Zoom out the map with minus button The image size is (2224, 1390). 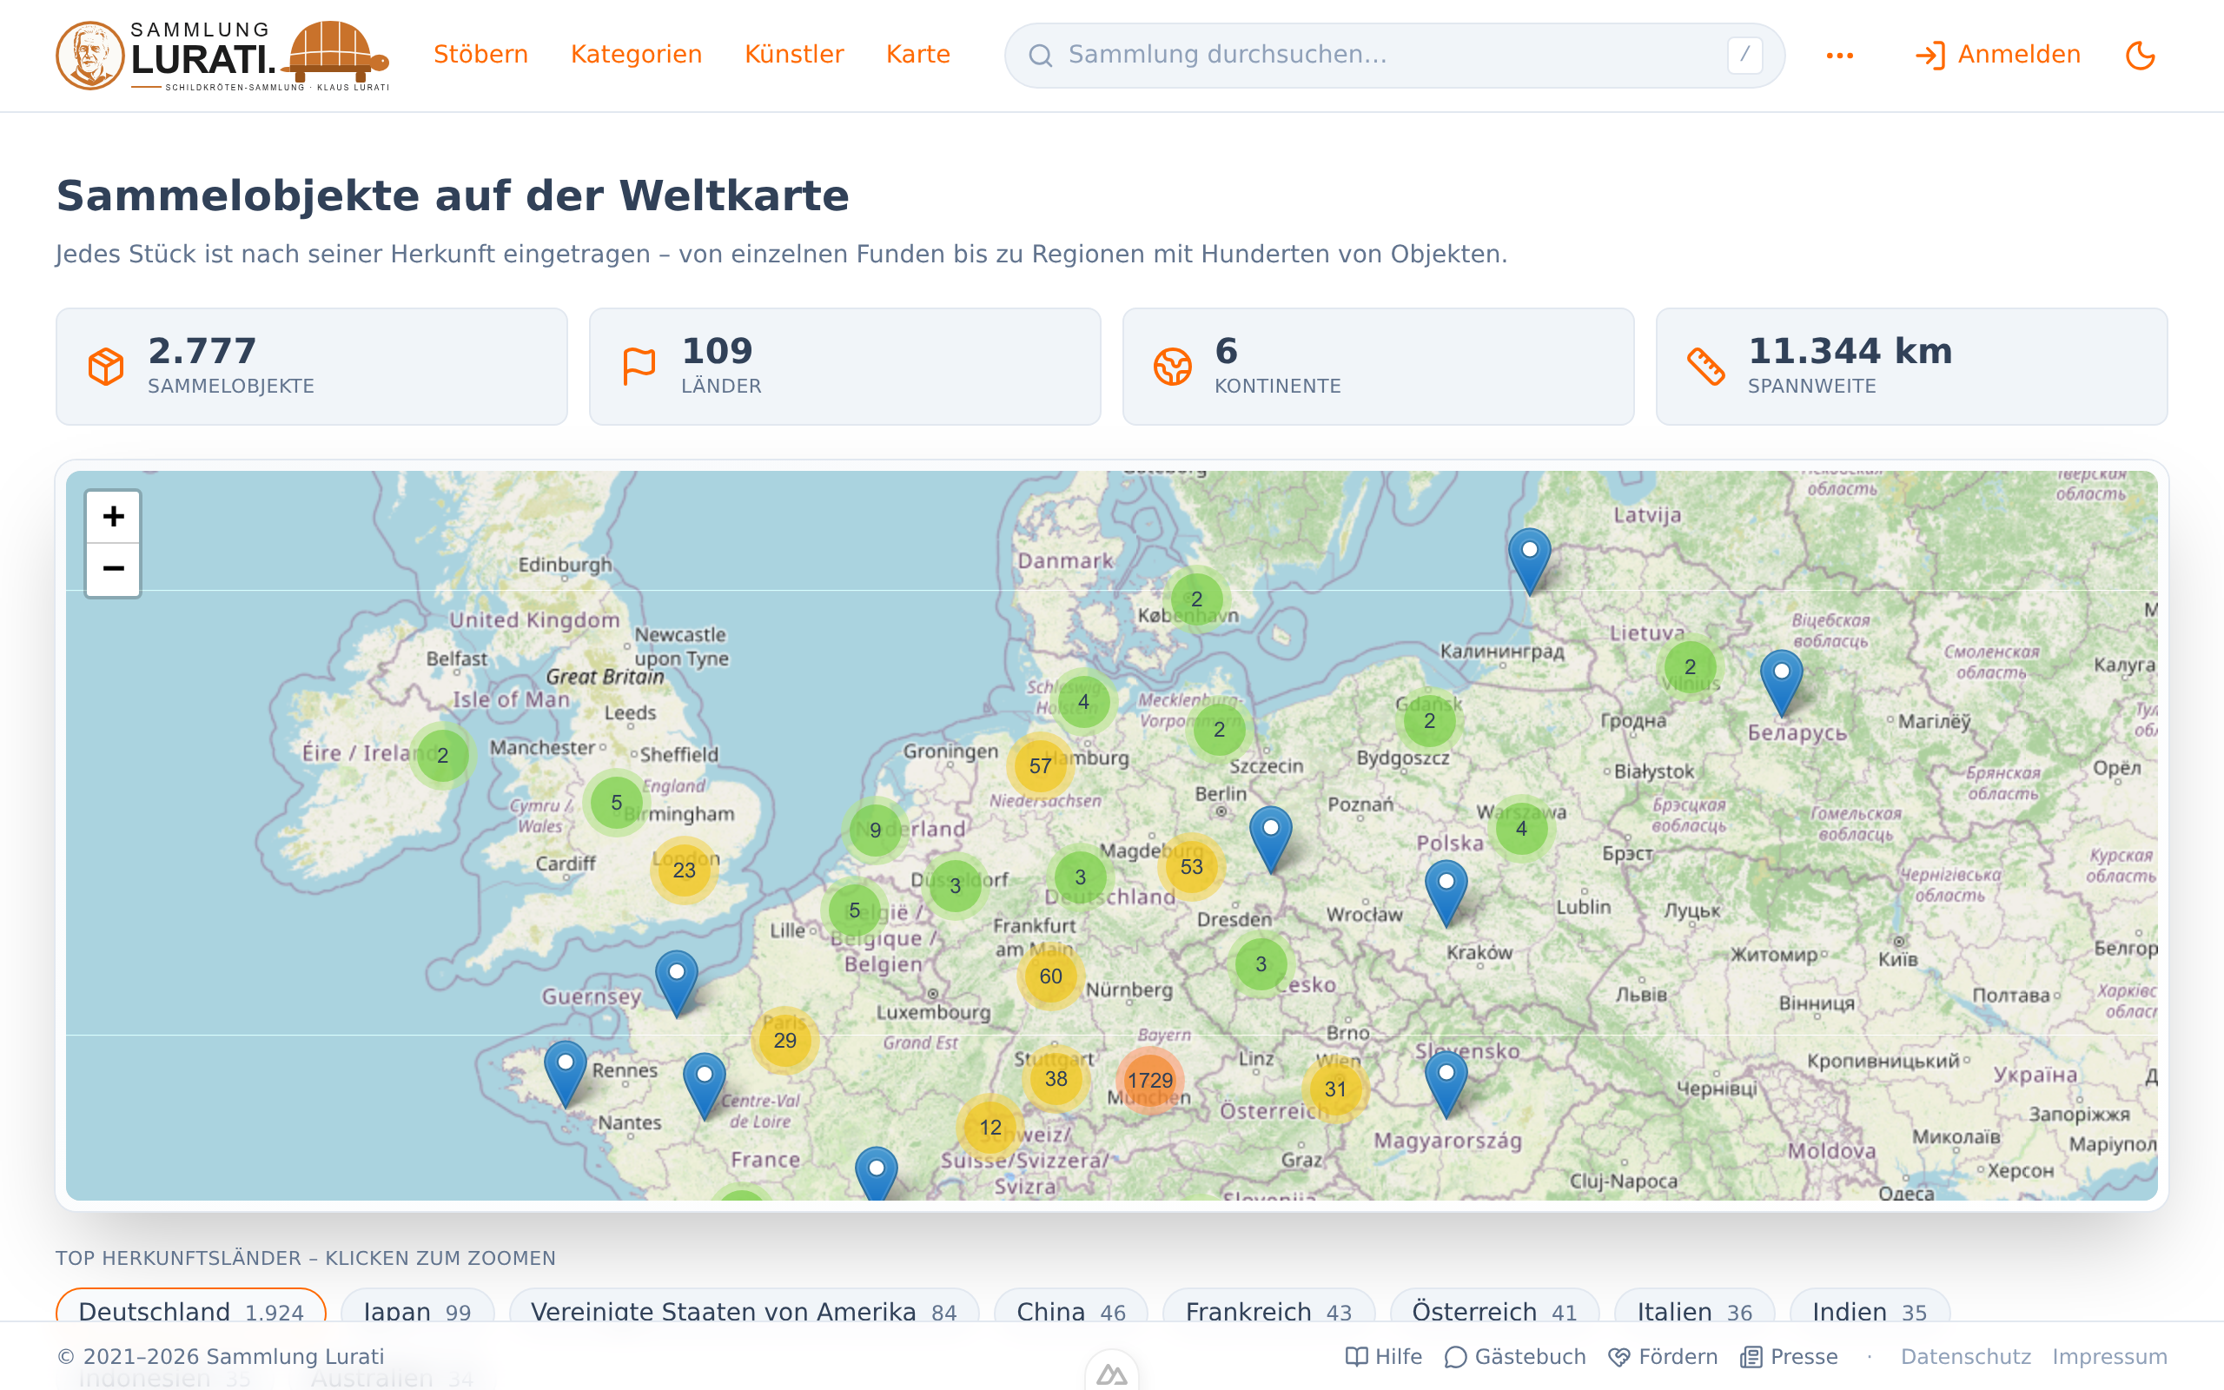[113, 569]
